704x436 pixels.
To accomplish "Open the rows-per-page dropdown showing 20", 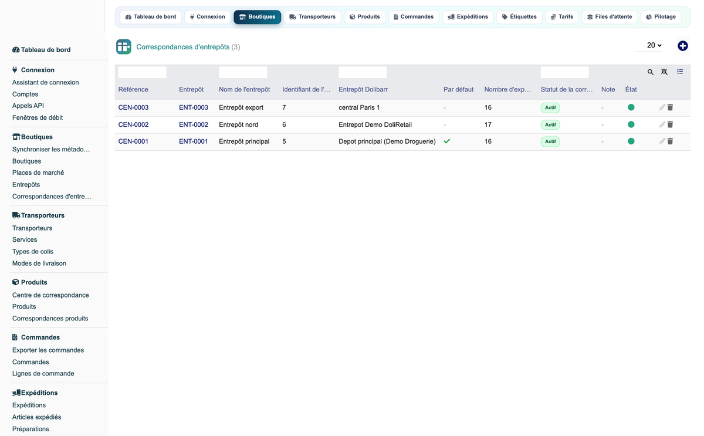I will pyautogui.click(x=649, y=45).
